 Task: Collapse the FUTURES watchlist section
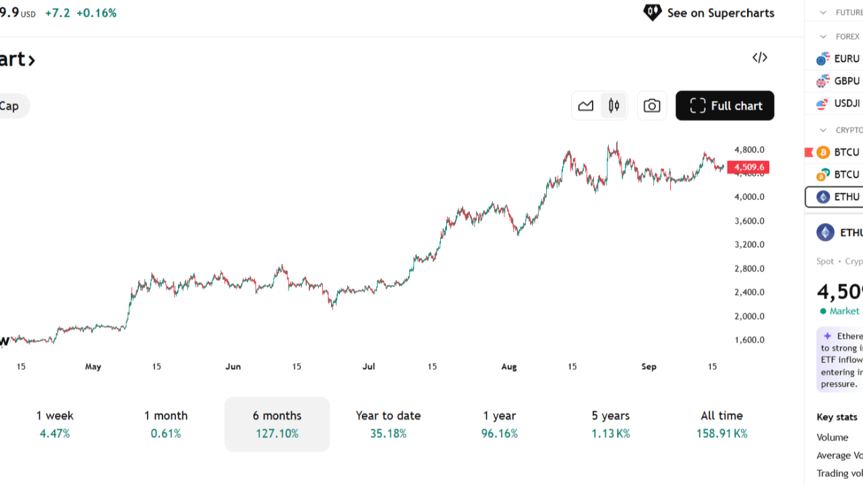coord(823,12)
